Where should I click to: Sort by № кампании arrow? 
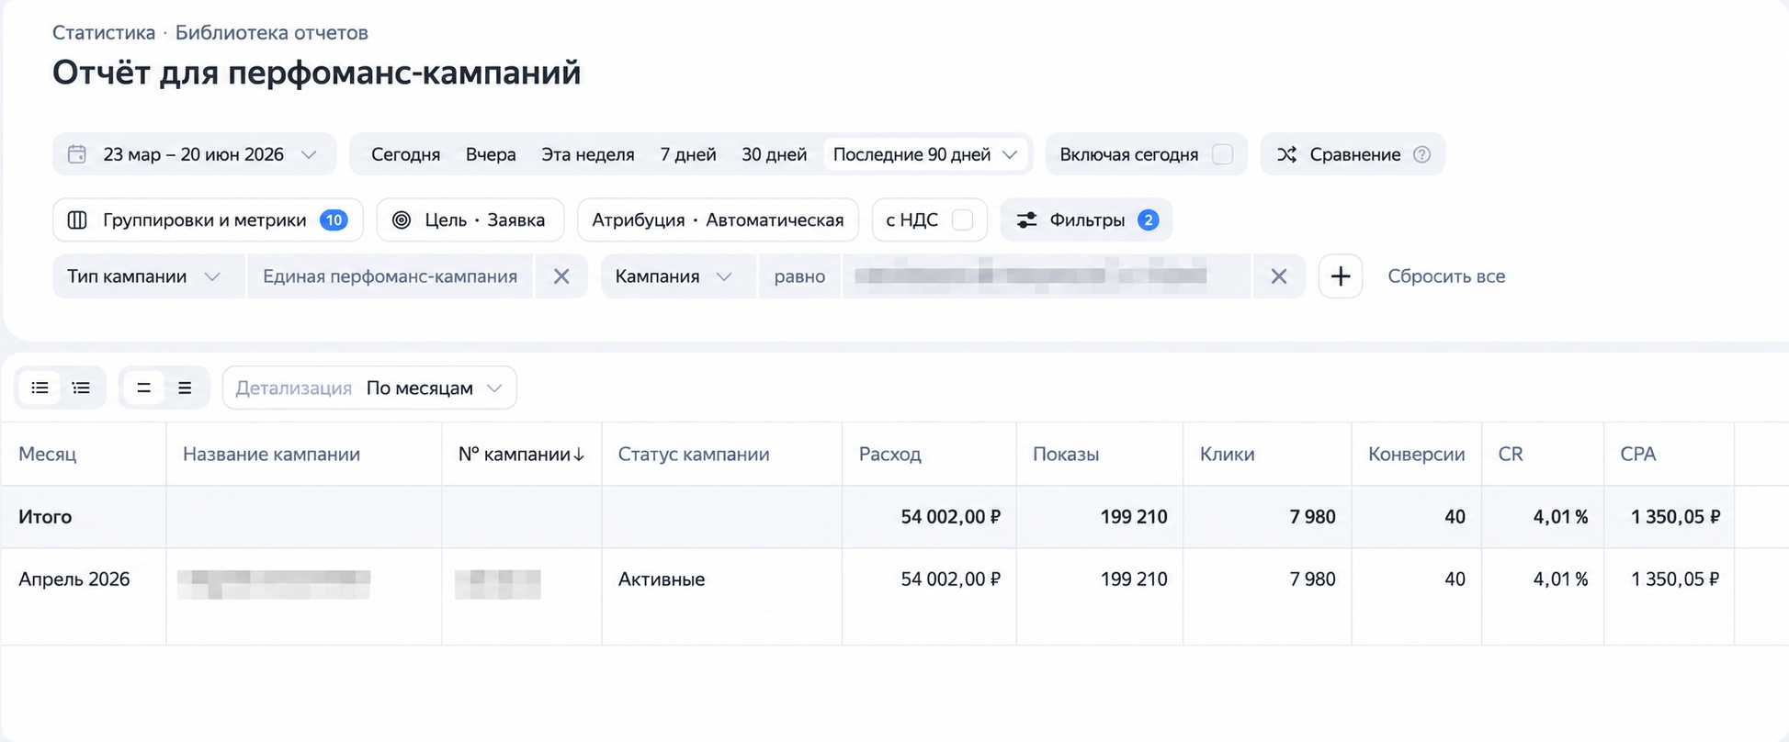tap(579, 455)
